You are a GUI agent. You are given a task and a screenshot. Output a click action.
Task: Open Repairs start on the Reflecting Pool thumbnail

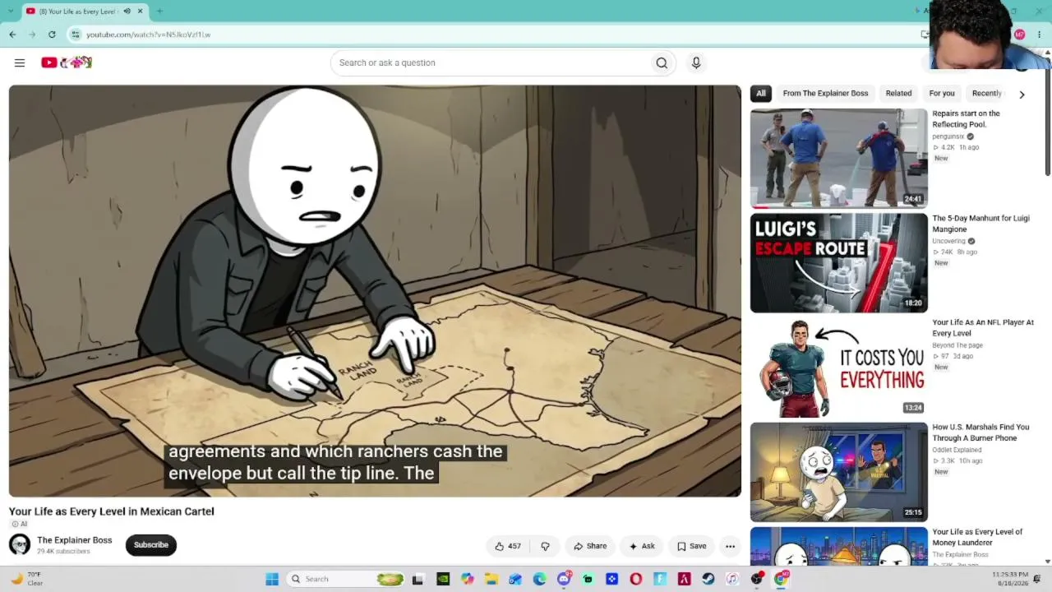838,158
